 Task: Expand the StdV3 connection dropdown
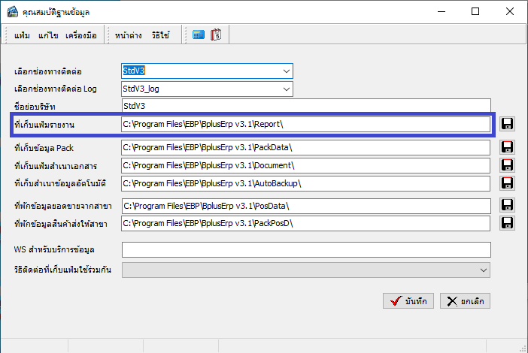(286, 71)
